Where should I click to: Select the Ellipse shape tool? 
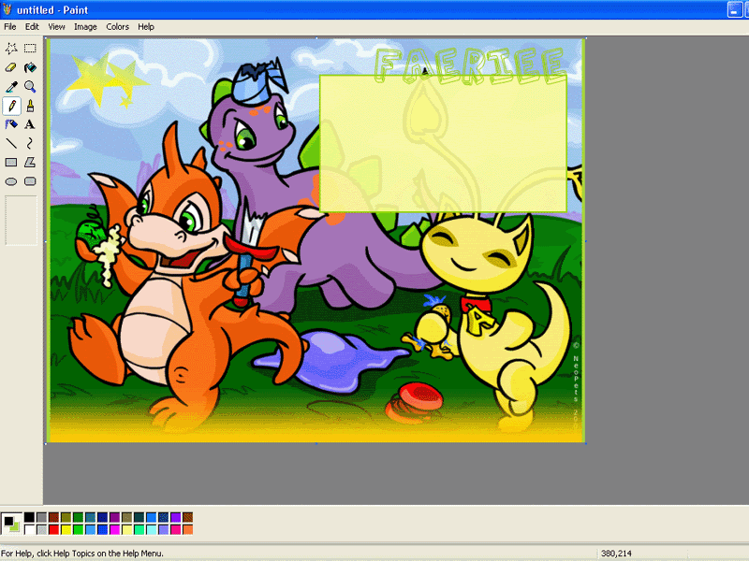[11, 181]
